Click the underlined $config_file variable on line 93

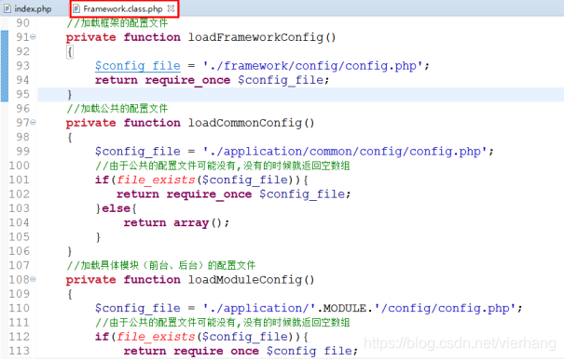(x=138, y=66)
